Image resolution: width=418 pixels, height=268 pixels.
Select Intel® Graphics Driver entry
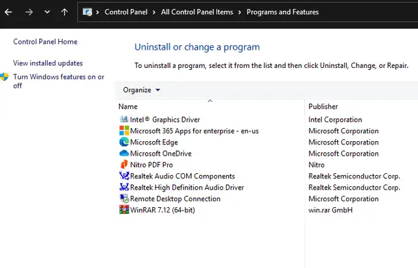pos(165,120)
